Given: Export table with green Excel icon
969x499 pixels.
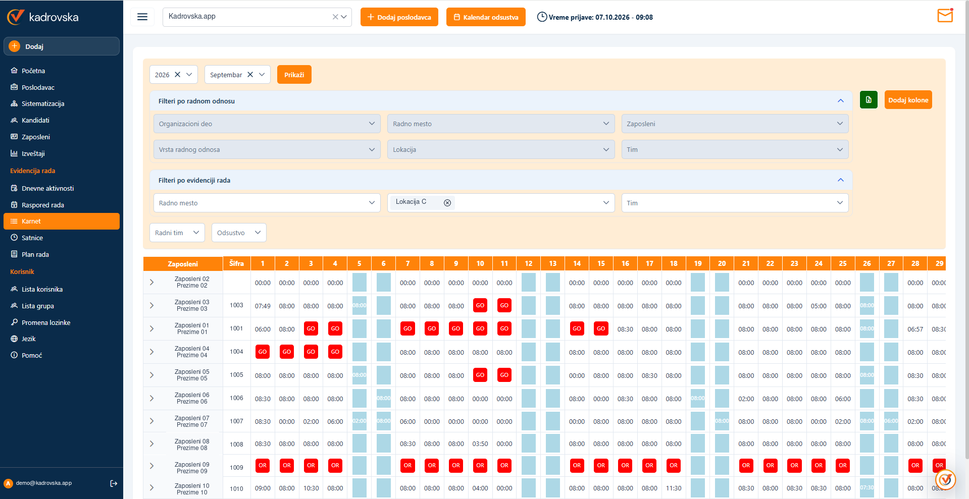Looking at the screenshot, I should (x=869, y=100).
